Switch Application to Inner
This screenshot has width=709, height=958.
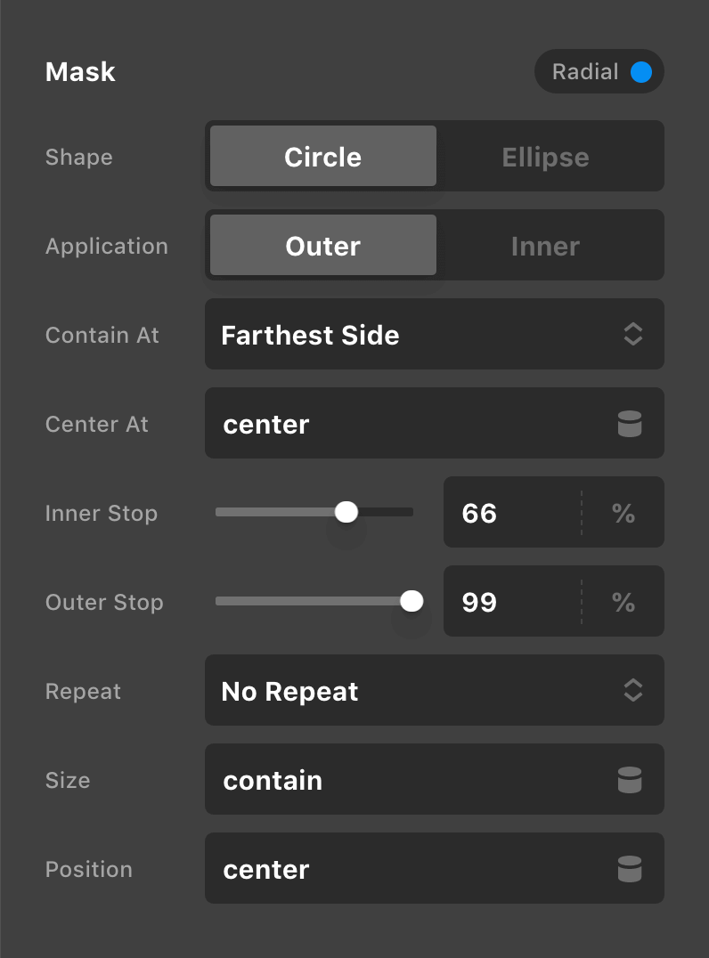click(x=545, y=246)
